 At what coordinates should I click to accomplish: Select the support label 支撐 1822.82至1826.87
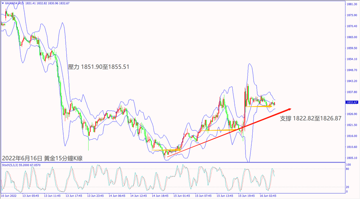[x=310, y=118]
